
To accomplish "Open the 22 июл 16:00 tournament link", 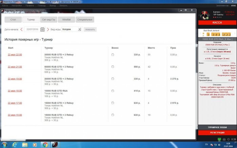I will click(x=15, y=91).
